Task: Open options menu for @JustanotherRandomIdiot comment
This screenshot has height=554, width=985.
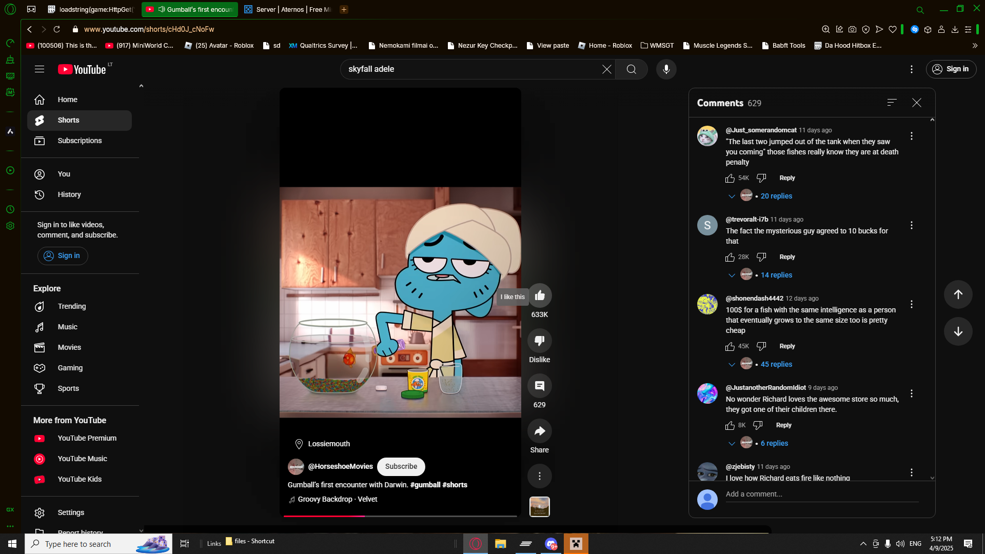Action: tap(911, 393)
